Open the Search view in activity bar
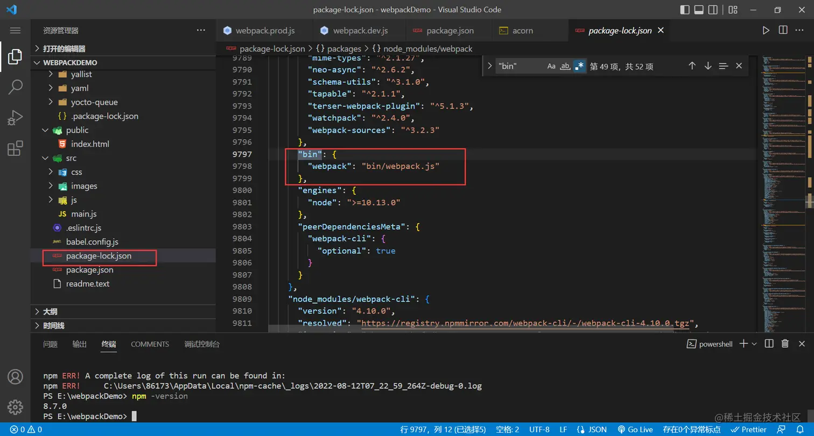 15,87
